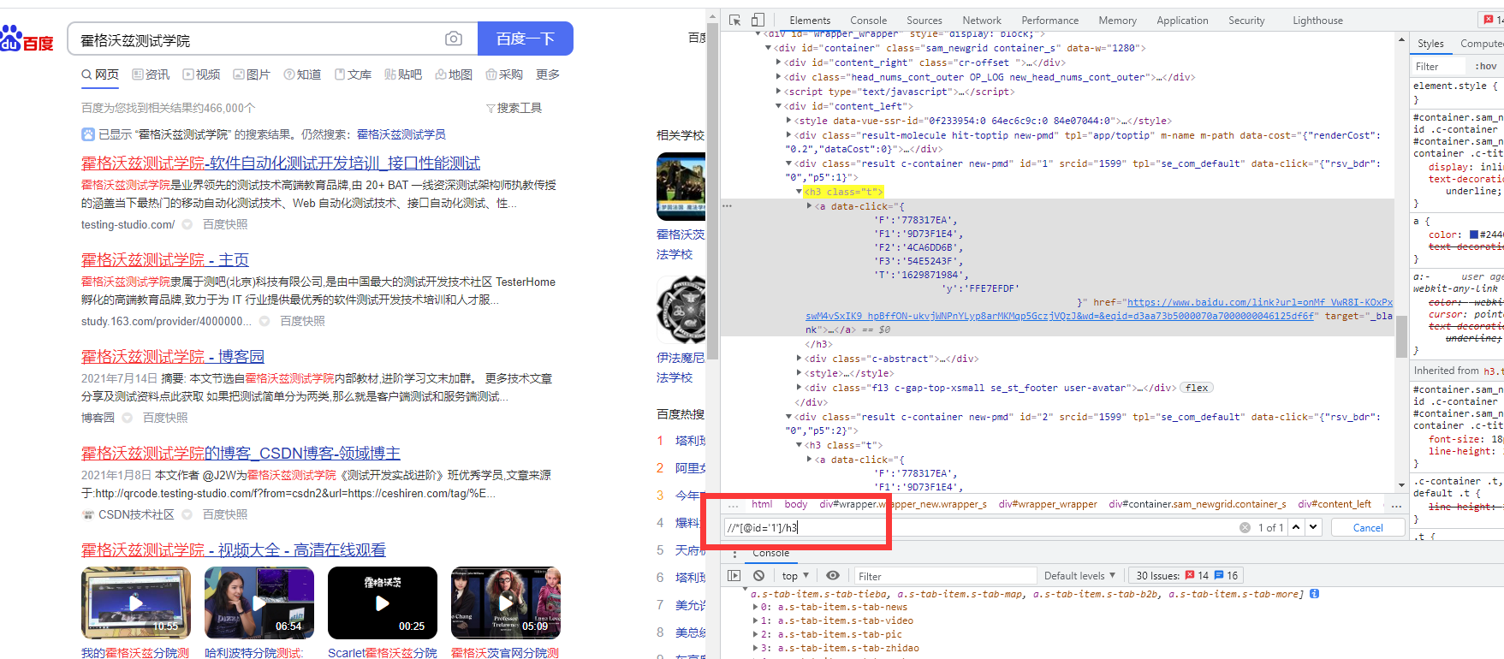The height and width of the screenshot is (659, 1504).
Task: Switch to the Computed styles tab
Action: coord(1481,44)
